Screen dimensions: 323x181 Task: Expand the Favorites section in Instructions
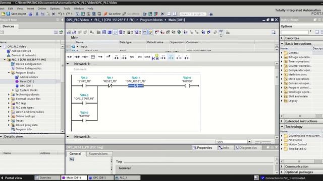point(282,38)
